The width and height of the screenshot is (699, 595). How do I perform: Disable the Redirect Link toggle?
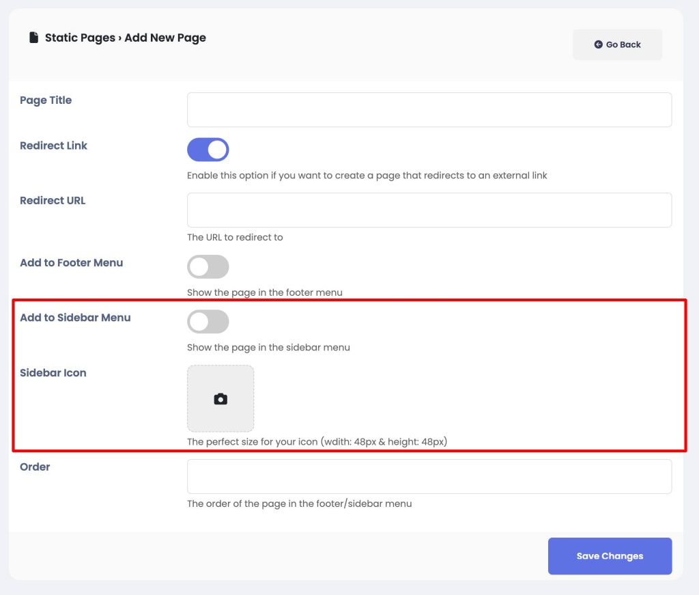click(x=208, y=150)
